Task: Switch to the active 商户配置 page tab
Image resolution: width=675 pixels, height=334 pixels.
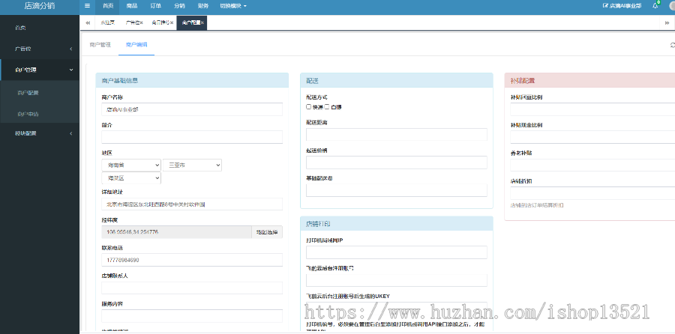Action: tap(191, 22)
